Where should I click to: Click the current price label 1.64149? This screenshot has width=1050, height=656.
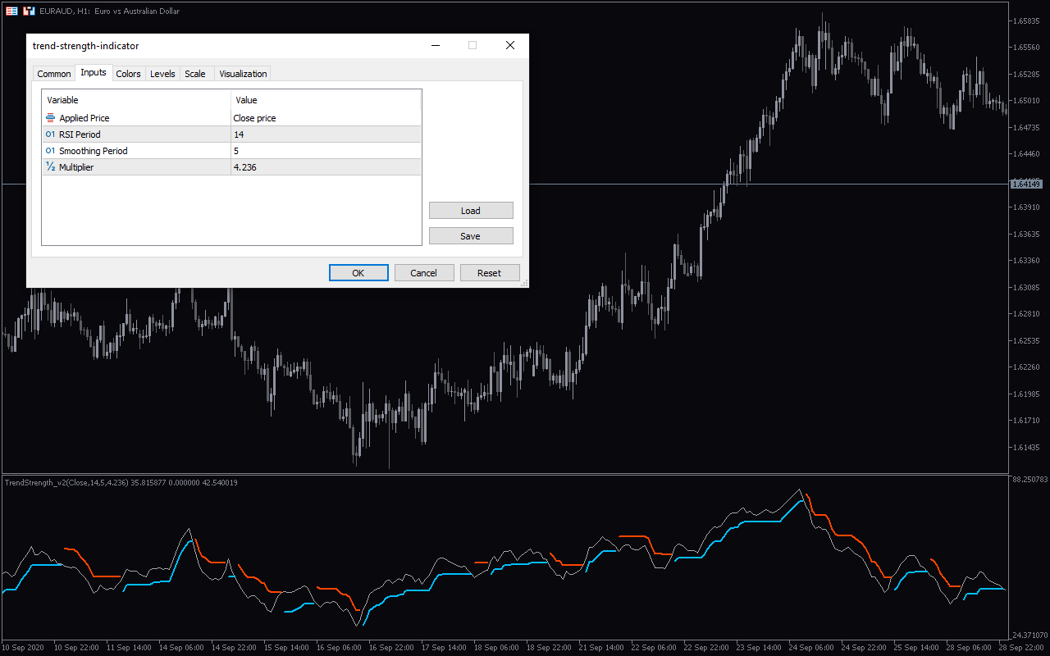[x=1026, y=184]
